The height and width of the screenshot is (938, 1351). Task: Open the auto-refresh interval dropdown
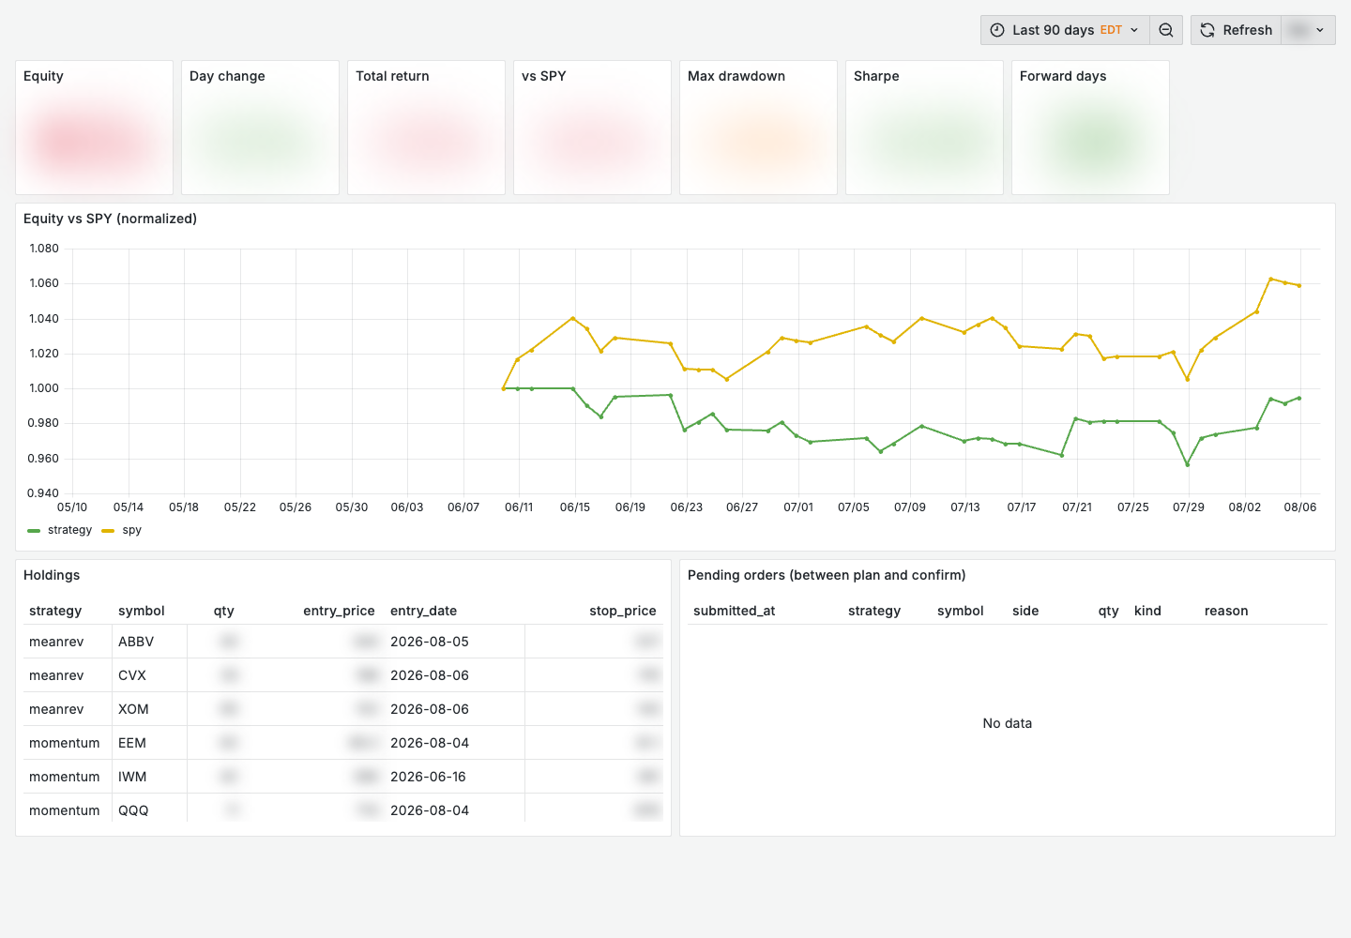[x=1308, y=30]
